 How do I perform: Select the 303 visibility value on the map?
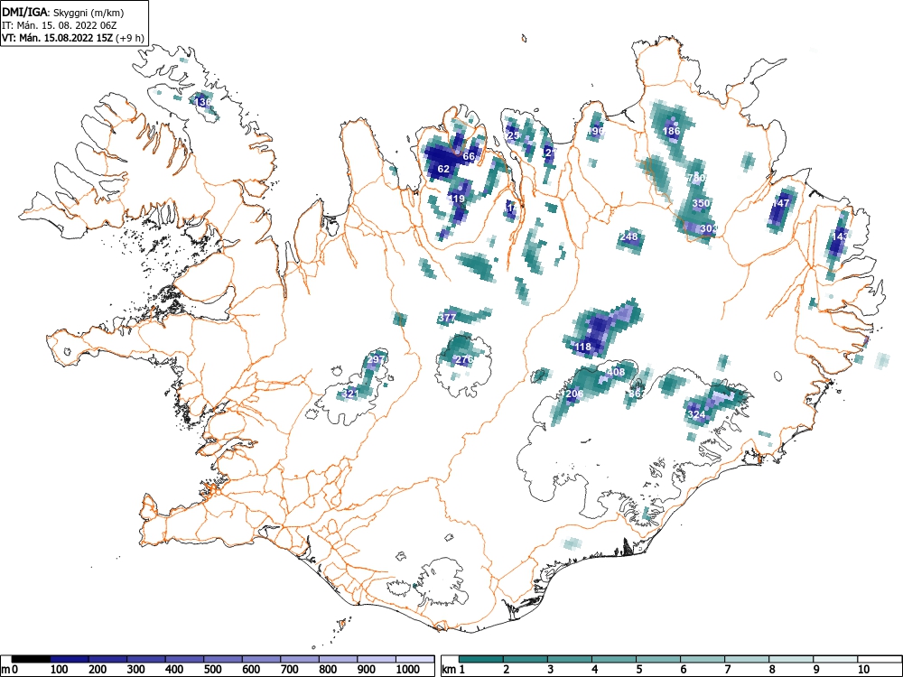(710, 228)
